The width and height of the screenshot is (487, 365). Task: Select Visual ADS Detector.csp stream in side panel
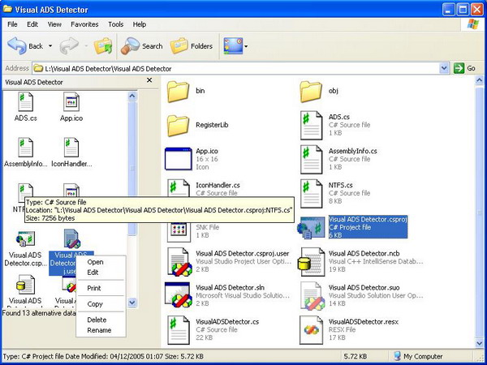click(x=25, y=239)
